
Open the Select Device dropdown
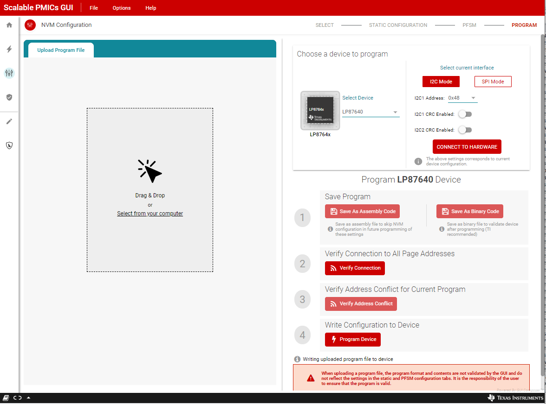(x=370, y=112)
